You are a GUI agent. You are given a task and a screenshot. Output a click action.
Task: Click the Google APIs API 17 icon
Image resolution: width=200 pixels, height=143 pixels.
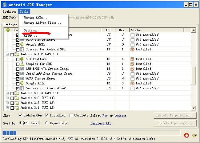tap(22, 44)
